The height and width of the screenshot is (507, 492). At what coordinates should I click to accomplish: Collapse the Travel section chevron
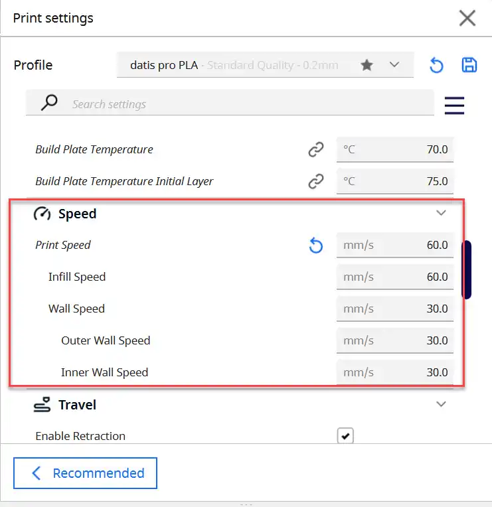click(x=441, y=404)
